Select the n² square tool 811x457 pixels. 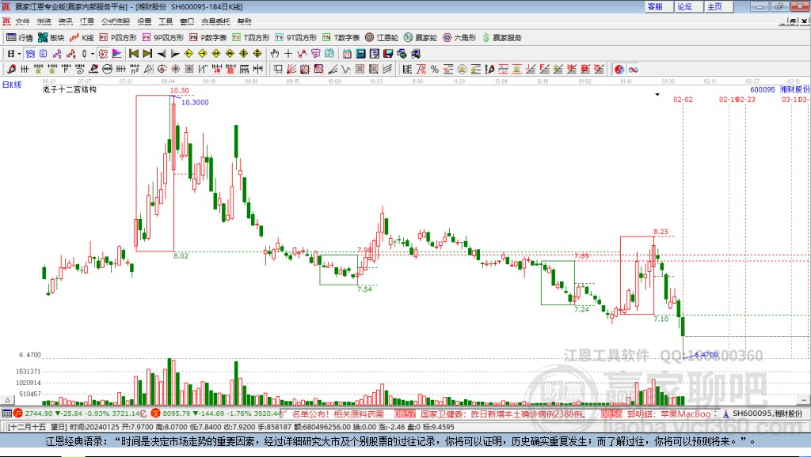coord(135,69)
